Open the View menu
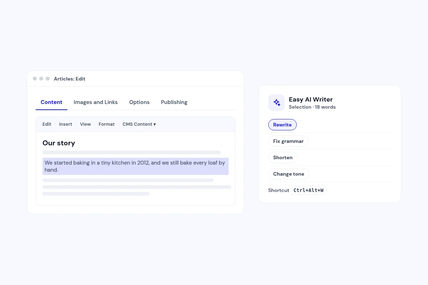Viewport: 428px width, 285px height. point(85,124)
